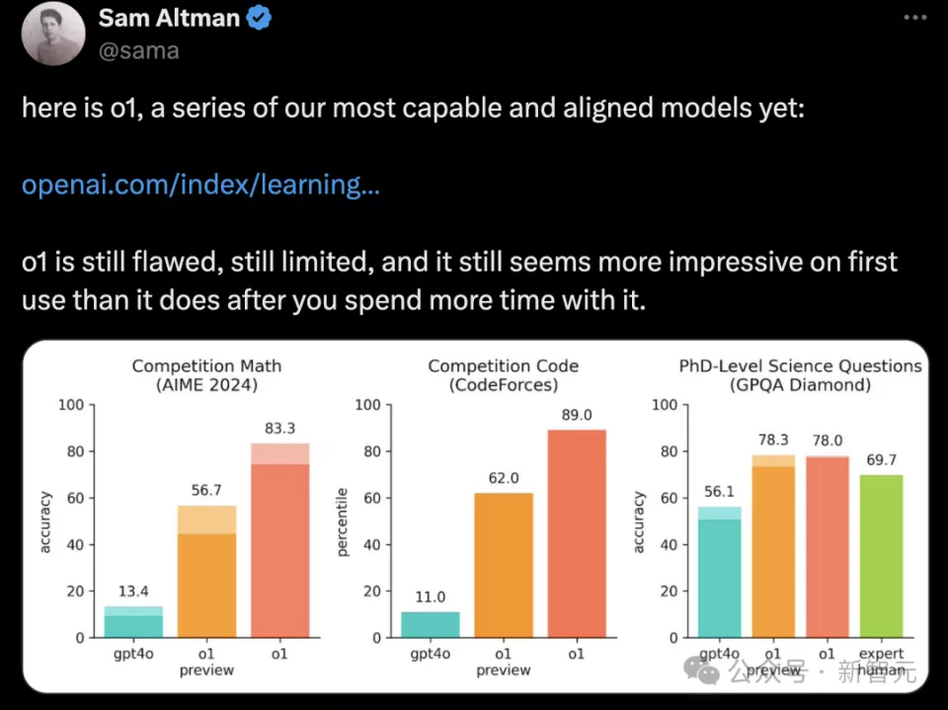Click the "Competition Math (AIME 2024)" chart title
The height and width of the screenshot is (710, 948).
click(206, 375)
